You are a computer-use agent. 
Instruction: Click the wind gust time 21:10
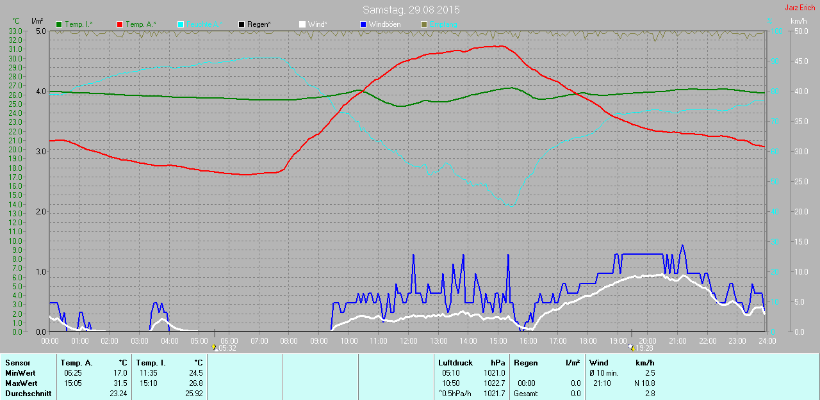(602, 383)
